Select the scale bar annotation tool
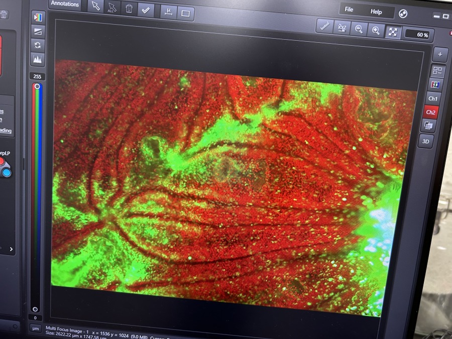The height and width of the screenshot is (339, 452). (x=169, y=12)
